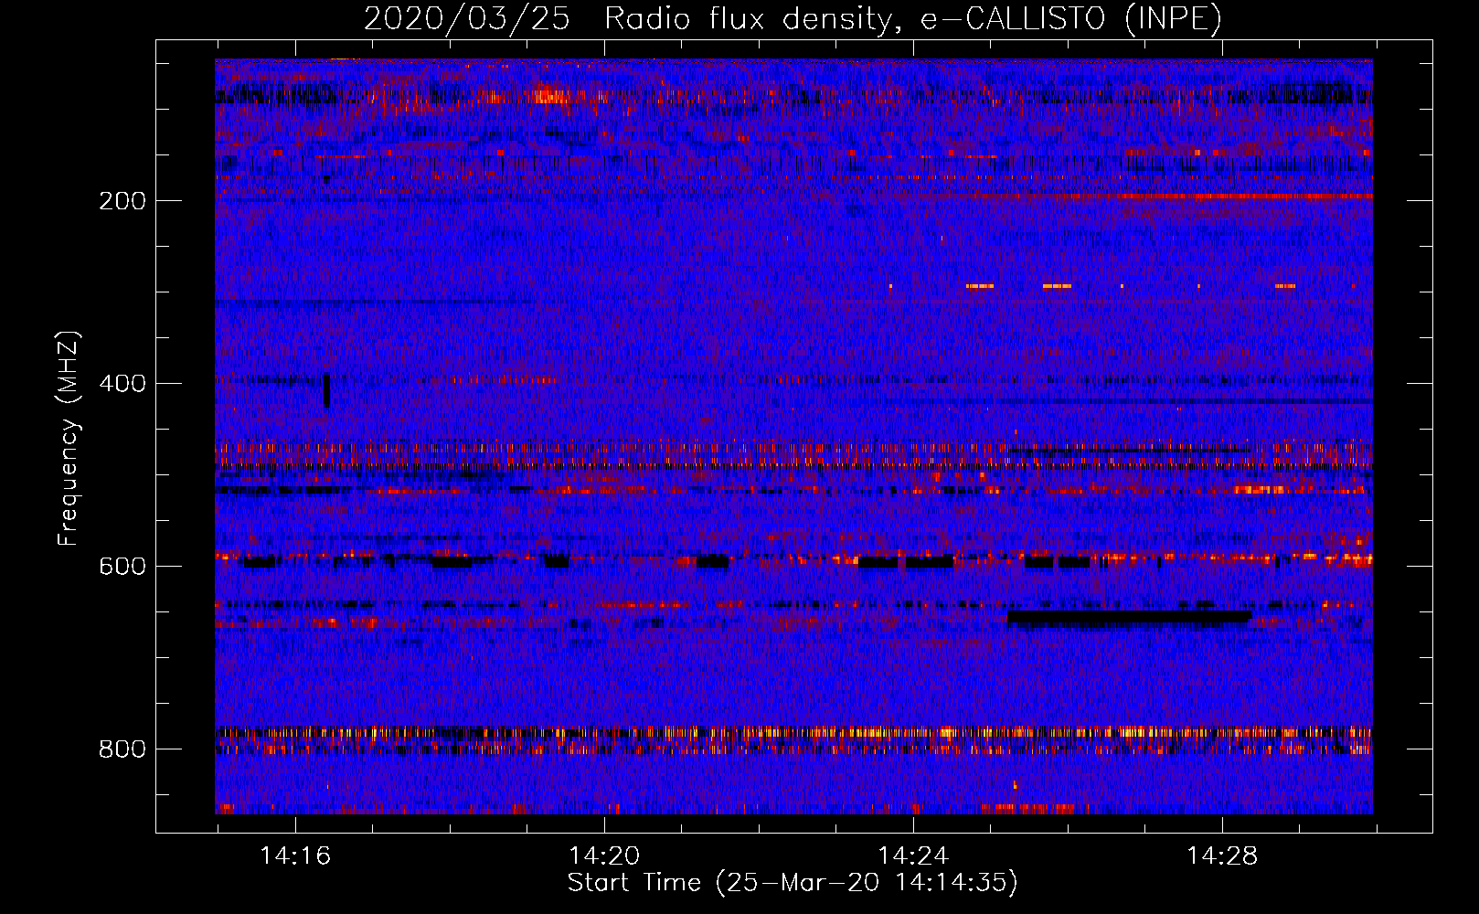Click the "Frequency (MHZ)" axis label
1479x914 pixels.
pyautogui.click(x=69, y=439)
